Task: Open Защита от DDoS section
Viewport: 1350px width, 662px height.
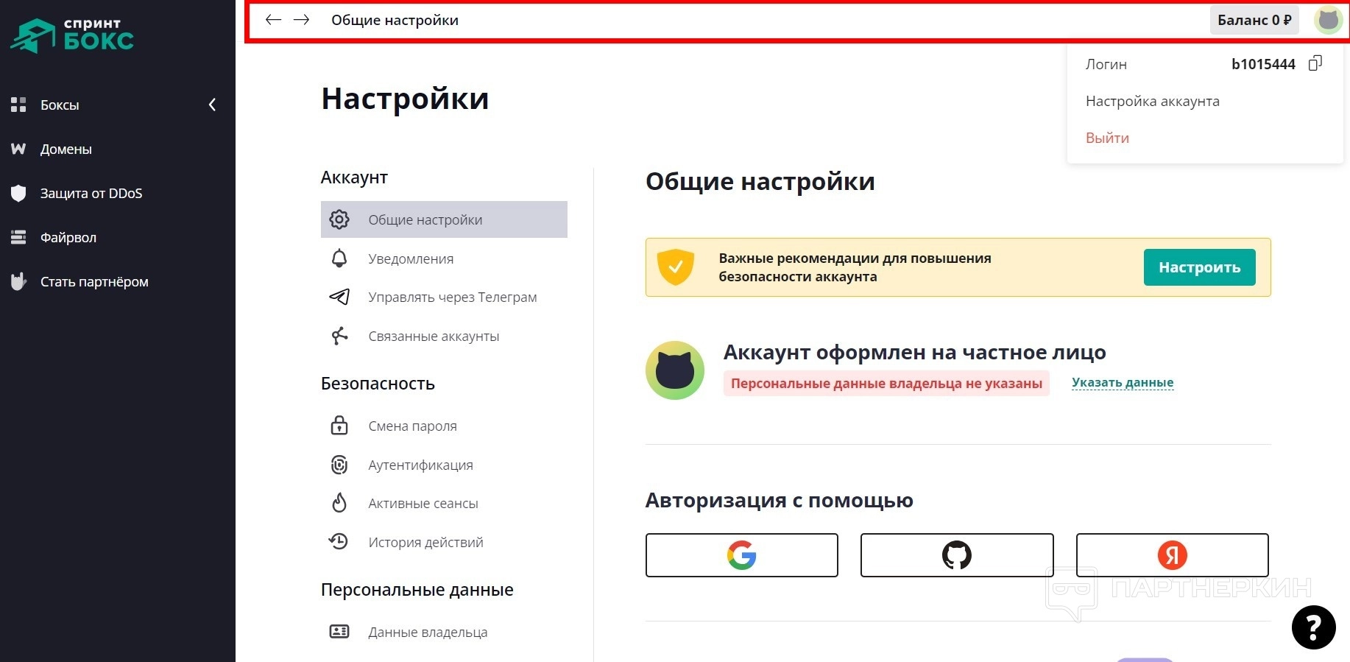Action: tap(91, 193)
